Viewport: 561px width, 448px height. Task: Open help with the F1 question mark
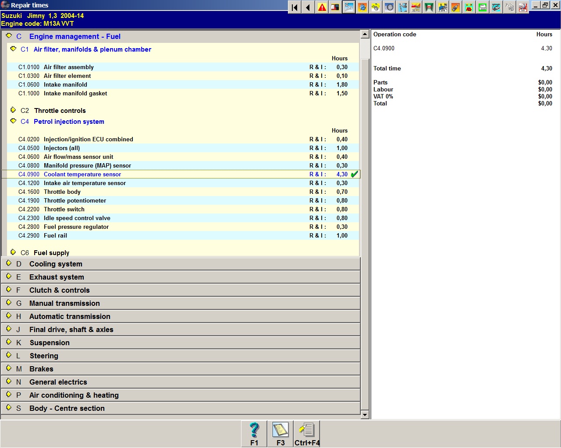254,434
